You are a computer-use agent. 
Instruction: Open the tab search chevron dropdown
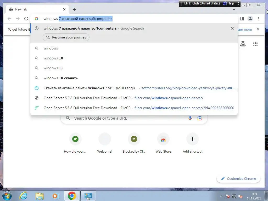tap(234, 9)
